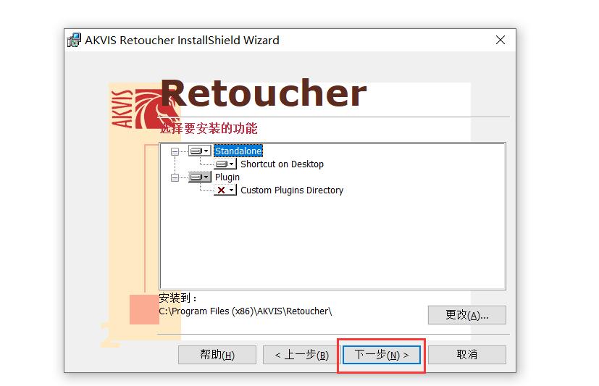This screenshot has height=386, width=599.
Task: Go back with the 上一步(B) button
Action: tap(301, 355)
